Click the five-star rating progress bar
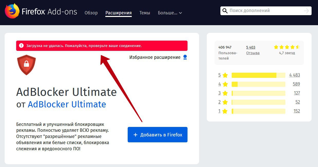Viewport: 318px width, 167px height. point(258,75)
